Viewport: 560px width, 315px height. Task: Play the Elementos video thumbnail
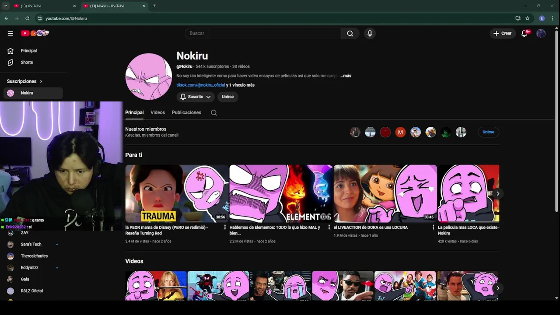(281, 193)
